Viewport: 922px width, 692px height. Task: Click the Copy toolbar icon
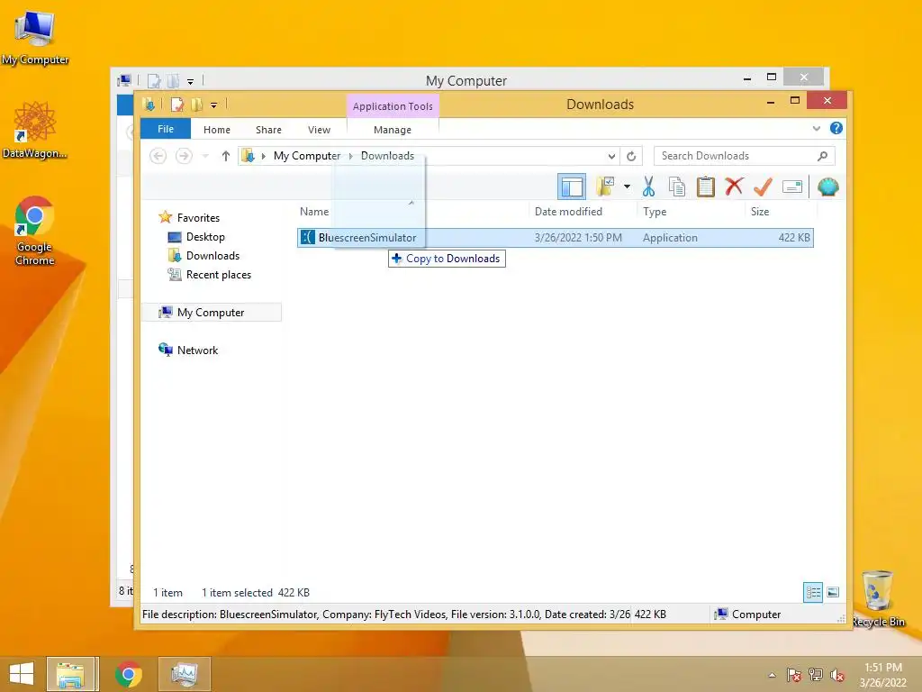coord(677,187)
